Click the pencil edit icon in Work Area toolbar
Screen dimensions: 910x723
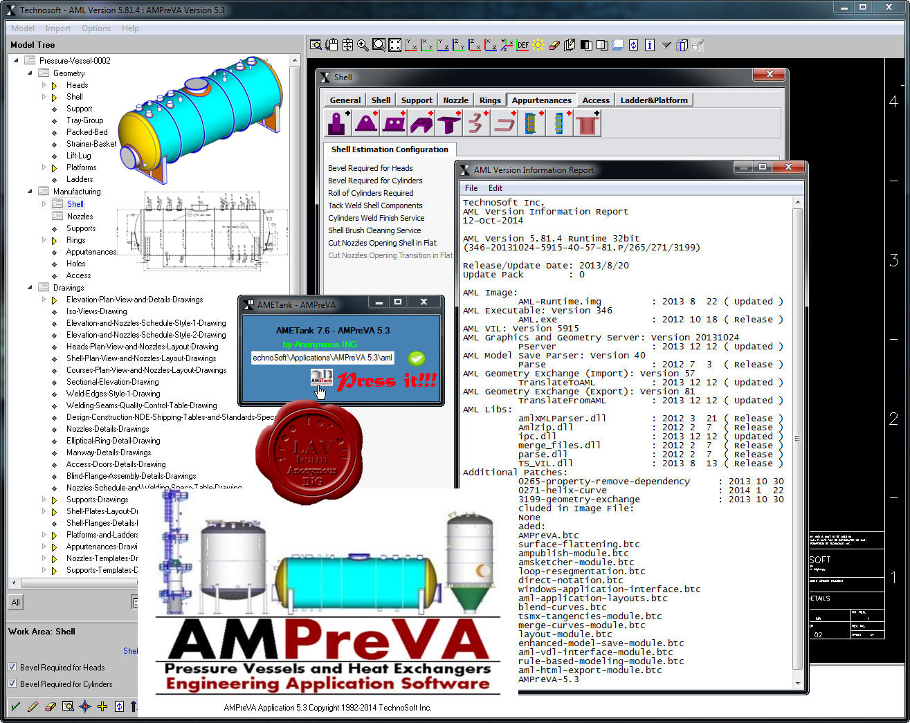point(33,706)
